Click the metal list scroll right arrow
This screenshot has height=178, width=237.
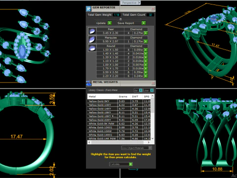click(149, 142)
